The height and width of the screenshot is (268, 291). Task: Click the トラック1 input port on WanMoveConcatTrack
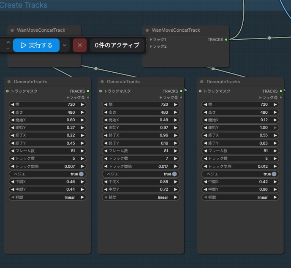pyautogui.click(x=146, y=40)
